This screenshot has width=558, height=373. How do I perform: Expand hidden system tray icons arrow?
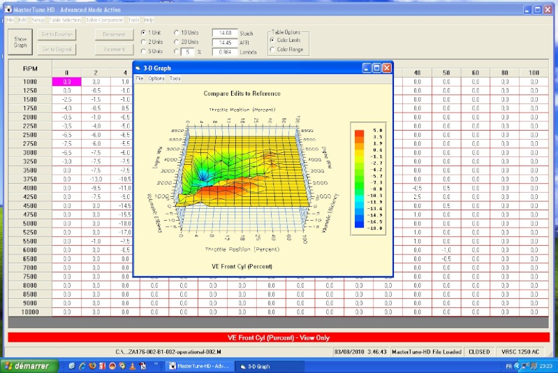click(x=517, y=366)
